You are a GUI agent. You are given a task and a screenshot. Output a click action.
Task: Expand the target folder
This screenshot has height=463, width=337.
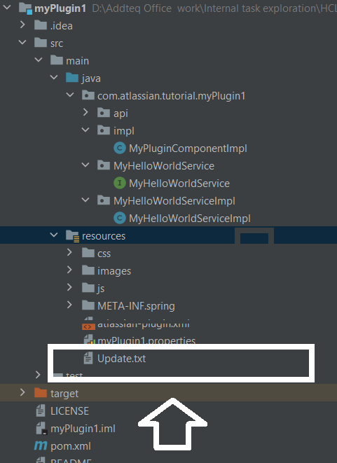[22, 393]
